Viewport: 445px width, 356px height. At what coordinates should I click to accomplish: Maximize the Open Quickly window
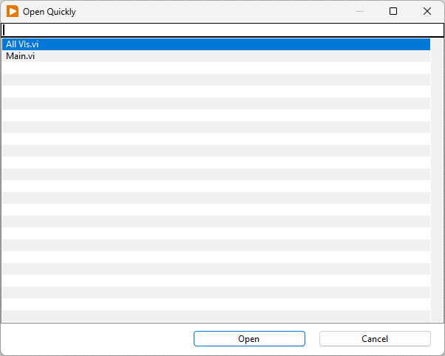(x=393, y=11)
